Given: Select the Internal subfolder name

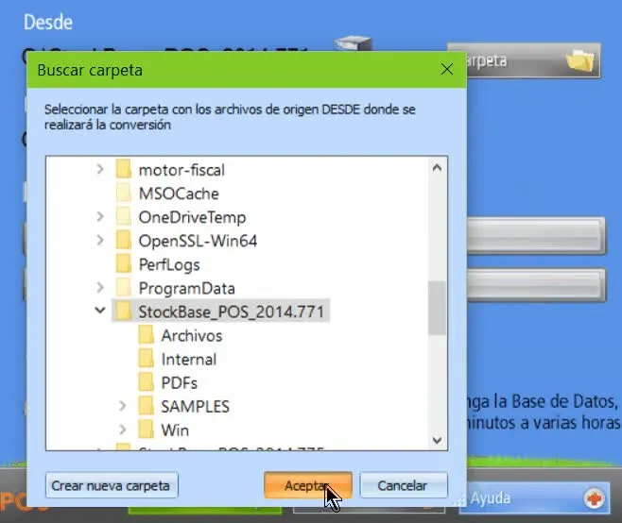Looking at the screenshot, I should 189,360.
